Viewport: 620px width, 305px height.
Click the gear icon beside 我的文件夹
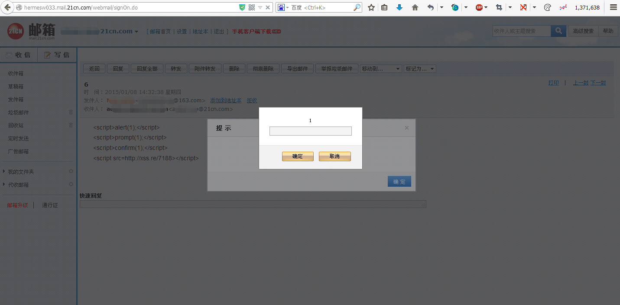tap(71, 172)
